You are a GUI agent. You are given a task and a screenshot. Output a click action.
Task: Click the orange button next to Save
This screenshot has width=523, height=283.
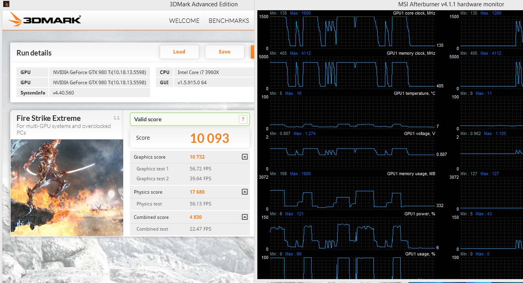point(252,52)
